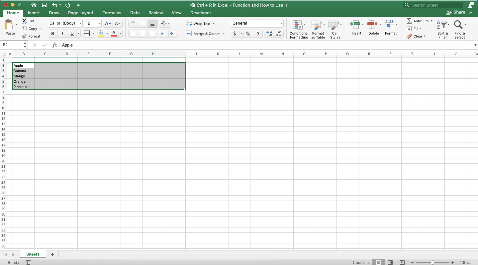Open the font name dropdown
This screenshot has height=265, width=478.
pyautogui.click(x=79, y=23)
